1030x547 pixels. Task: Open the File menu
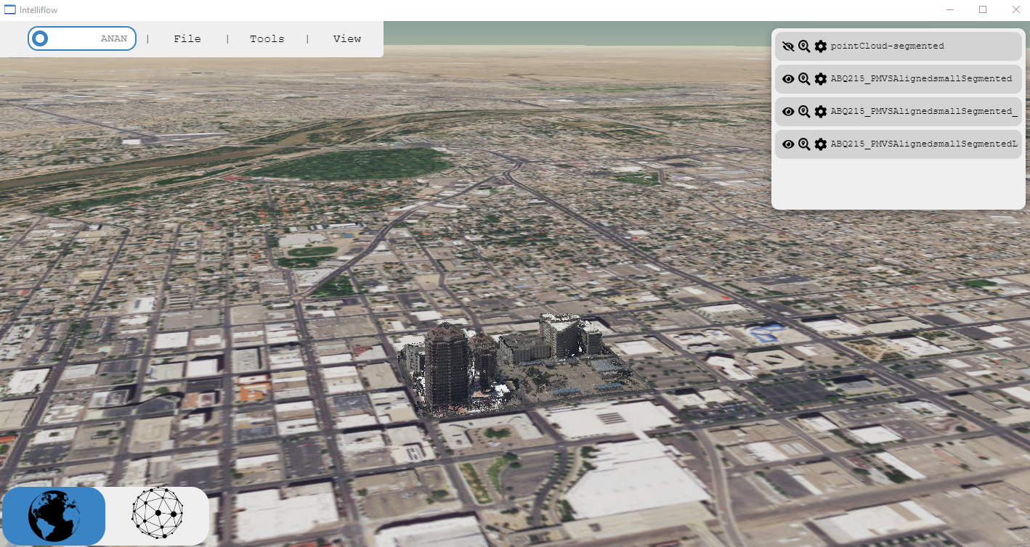187,39
